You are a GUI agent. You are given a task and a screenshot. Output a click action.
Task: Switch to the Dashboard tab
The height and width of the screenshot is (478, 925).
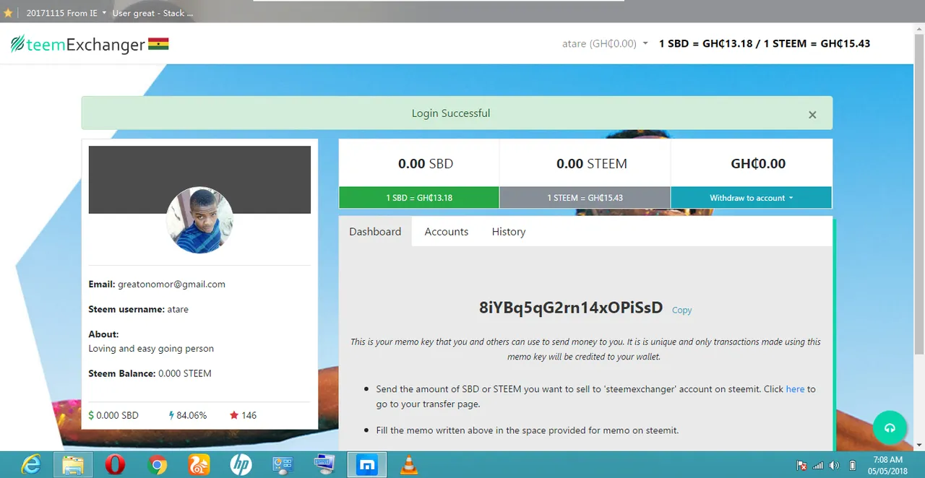click(375, 232)
